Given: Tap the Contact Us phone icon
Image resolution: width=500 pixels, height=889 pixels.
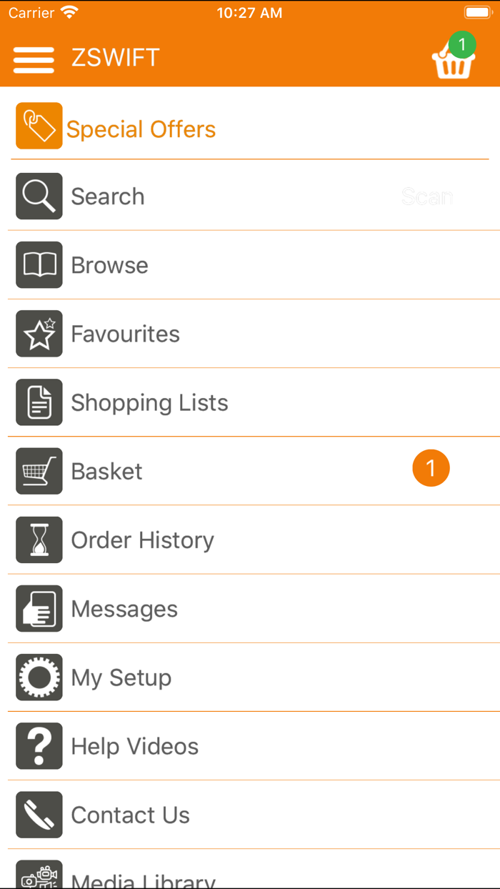Looking at the screenshot, I should (39, 815).
